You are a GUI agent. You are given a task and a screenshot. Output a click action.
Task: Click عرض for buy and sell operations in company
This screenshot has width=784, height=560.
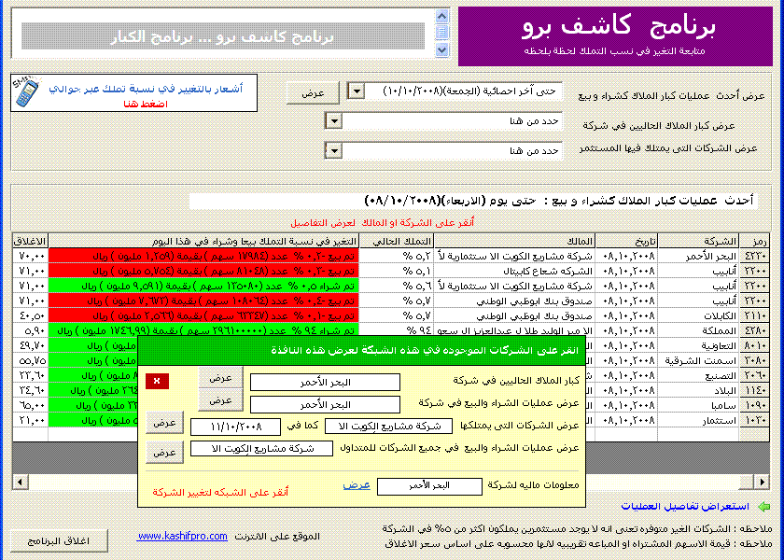click(x=220, y=400)
